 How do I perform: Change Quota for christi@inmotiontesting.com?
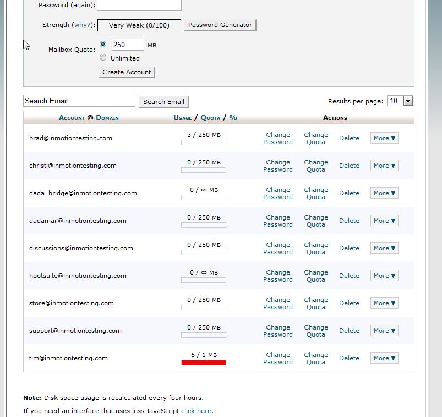click(316, 166)
